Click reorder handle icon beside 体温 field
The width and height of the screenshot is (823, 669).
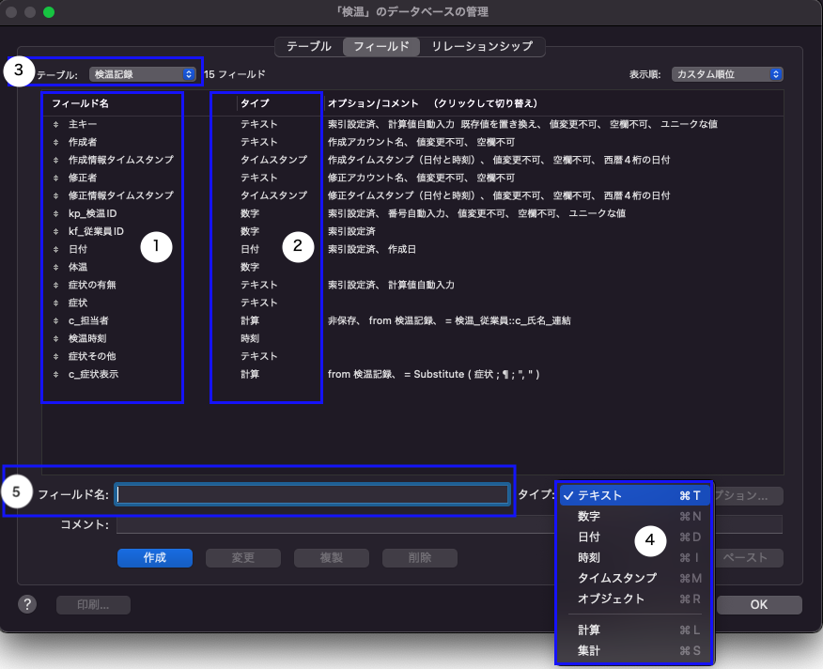pyautogui.click(x=55, y=268)
